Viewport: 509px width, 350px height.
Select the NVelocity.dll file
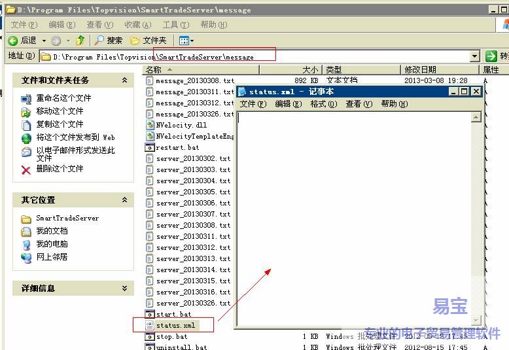click(181, 125)
